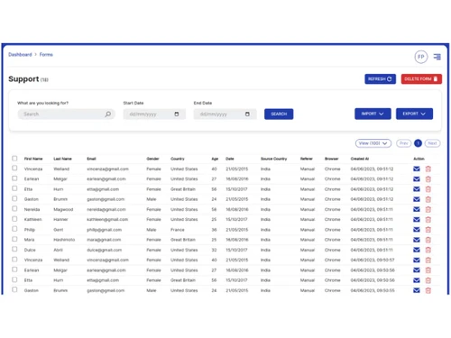Click the Support page title
The width and height of the screenshot is (451, 338).
[x=23, y=79]
